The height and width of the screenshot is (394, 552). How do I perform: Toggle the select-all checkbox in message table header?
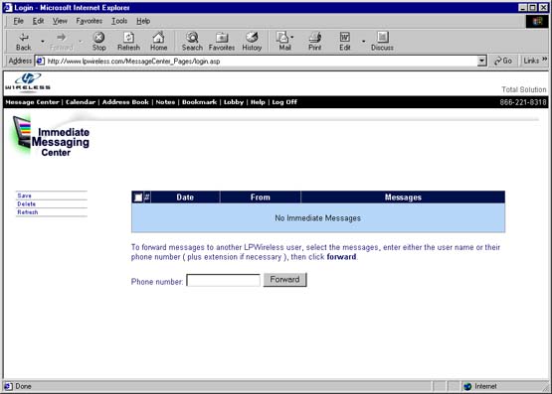point(138,197)
